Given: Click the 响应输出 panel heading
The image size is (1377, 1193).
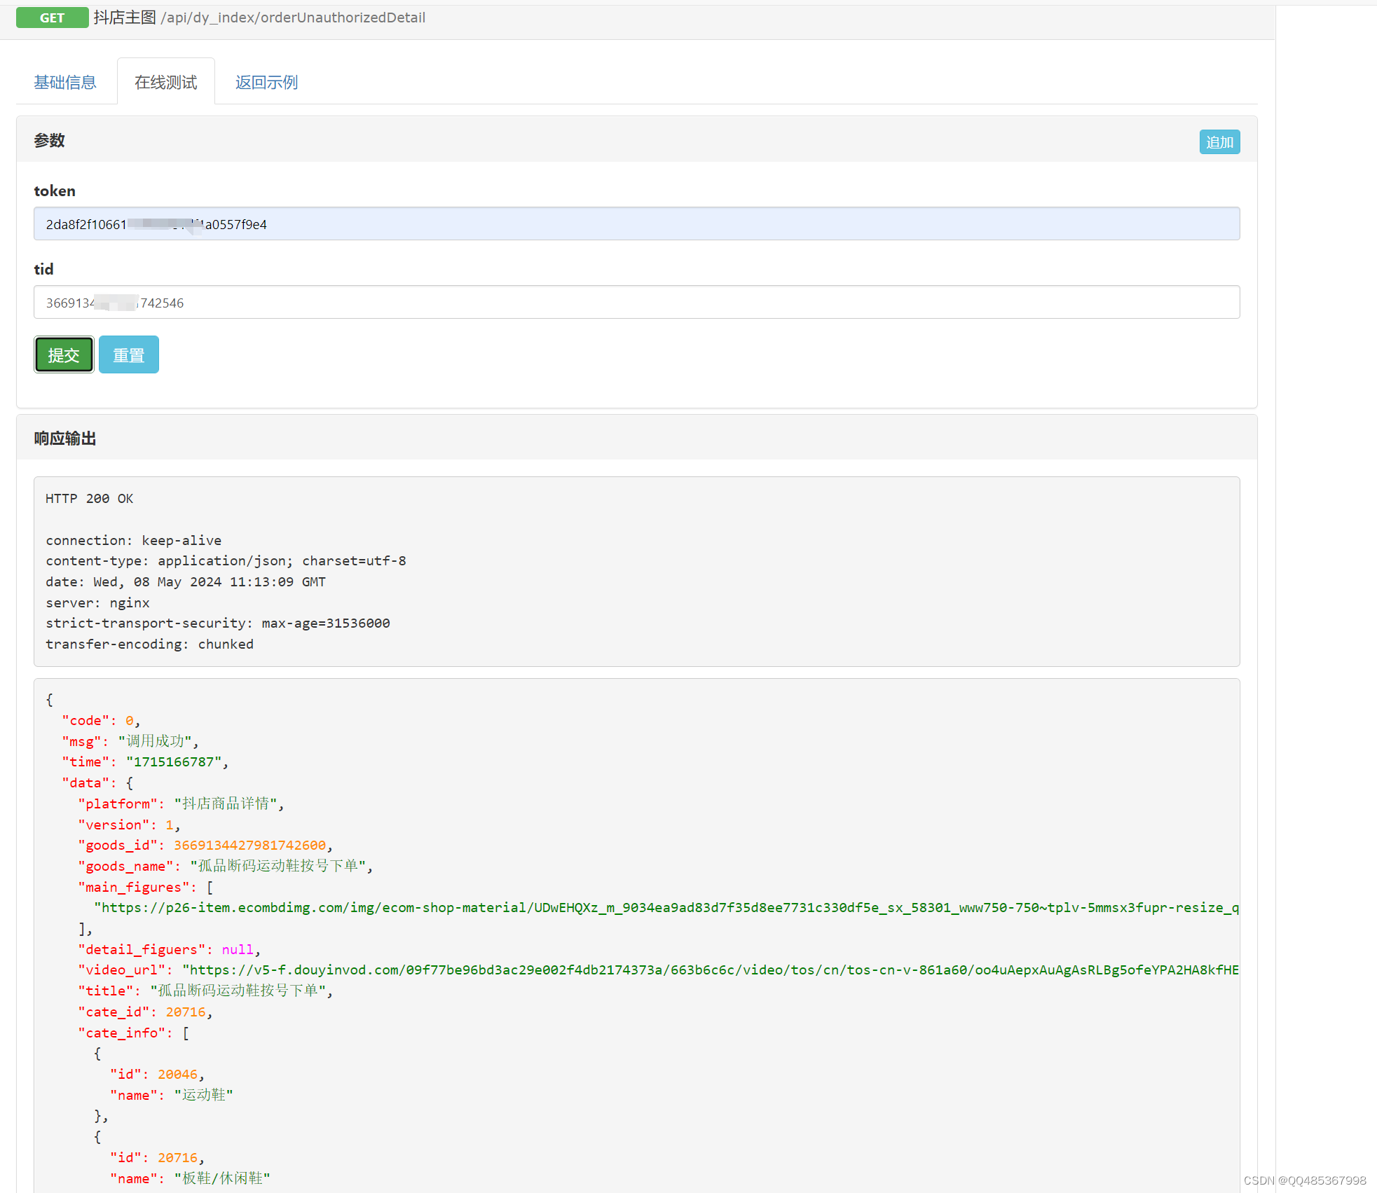Looking at the screenshot, I should point(65,439).
